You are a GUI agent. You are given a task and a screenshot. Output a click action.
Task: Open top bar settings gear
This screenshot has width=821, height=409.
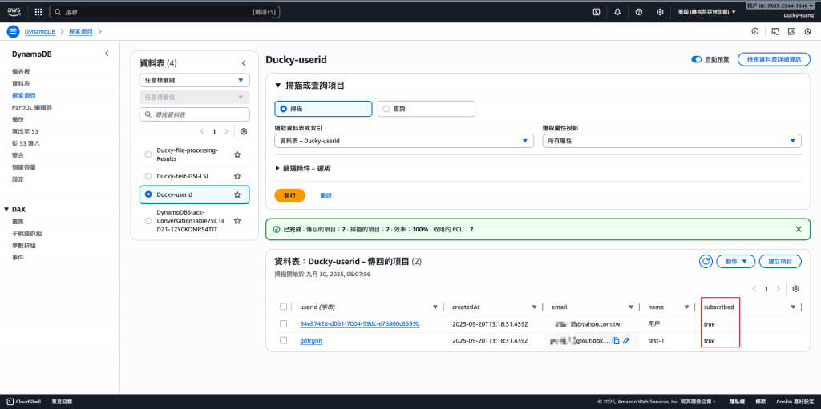[661, 12]
